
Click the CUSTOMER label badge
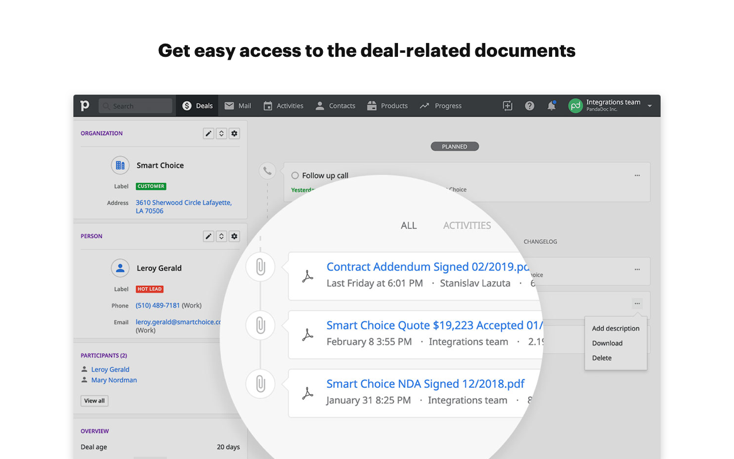point(151,186)
